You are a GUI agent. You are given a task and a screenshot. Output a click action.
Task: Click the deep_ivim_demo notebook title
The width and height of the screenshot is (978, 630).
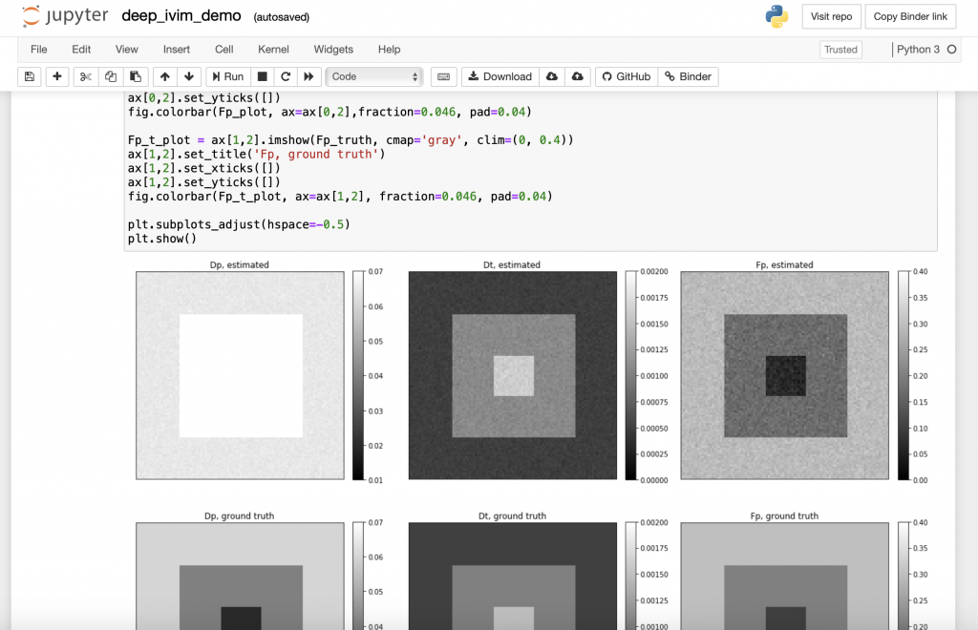click(x=182, y=17)
